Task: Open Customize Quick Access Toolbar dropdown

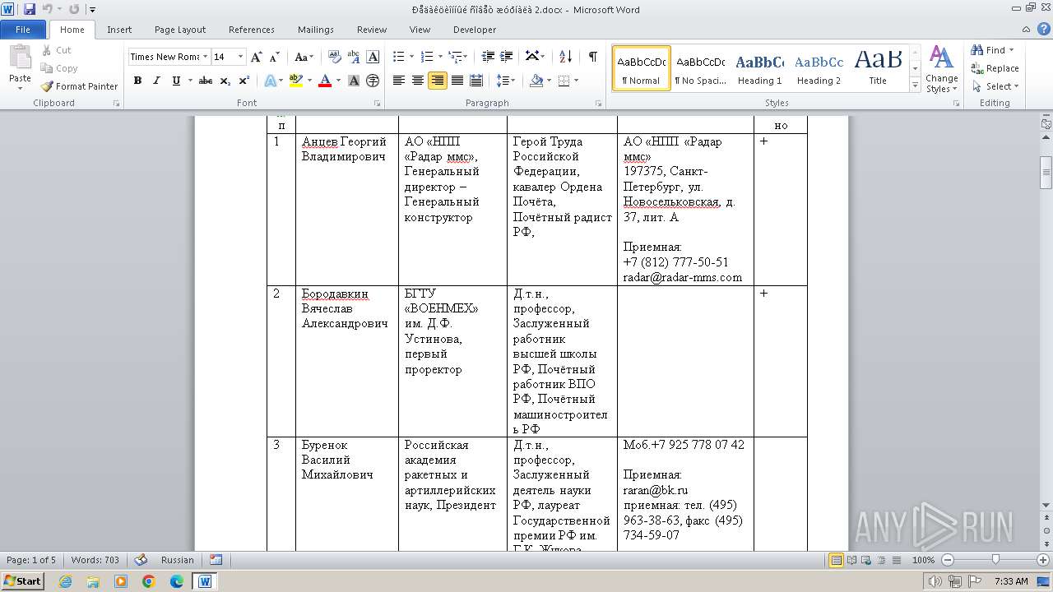Action: (92, 10)
